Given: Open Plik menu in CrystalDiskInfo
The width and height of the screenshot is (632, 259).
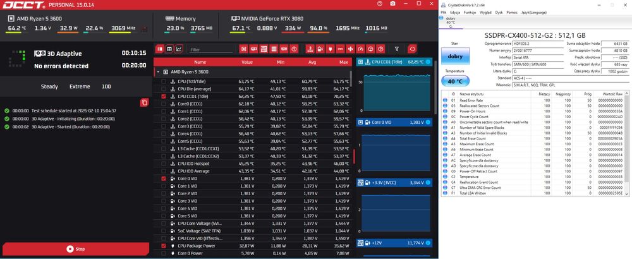Looking at the screenshot, I should (x=444, y=13).
